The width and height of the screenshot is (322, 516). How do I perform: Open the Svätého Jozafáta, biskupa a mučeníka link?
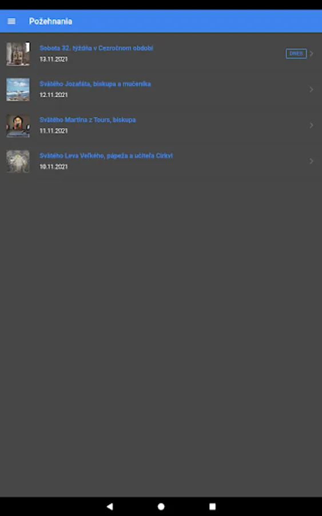tap(95, 84)
